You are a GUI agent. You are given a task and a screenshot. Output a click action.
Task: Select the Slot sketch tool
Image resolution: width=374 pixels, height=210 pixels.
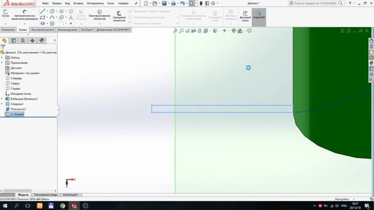(43, 23)
